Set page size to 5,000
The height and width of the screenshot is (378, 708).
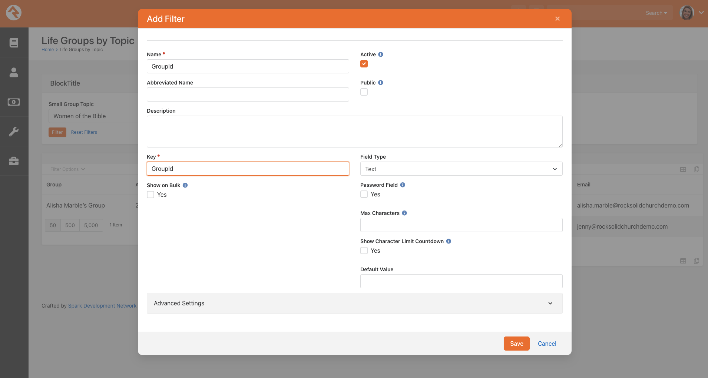tap(91, 225)
